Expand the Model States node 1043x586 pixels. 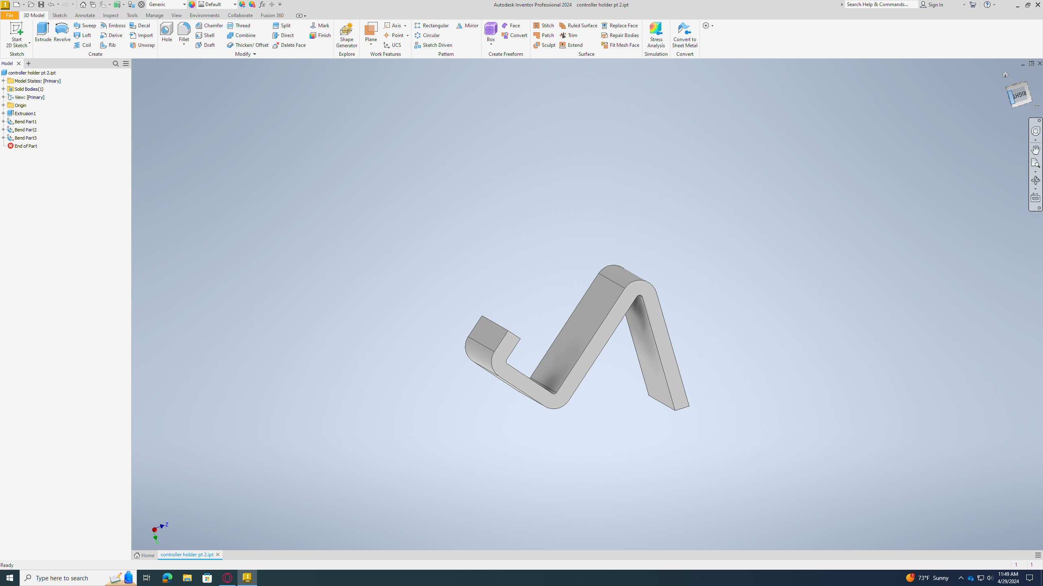pos(3,81)
